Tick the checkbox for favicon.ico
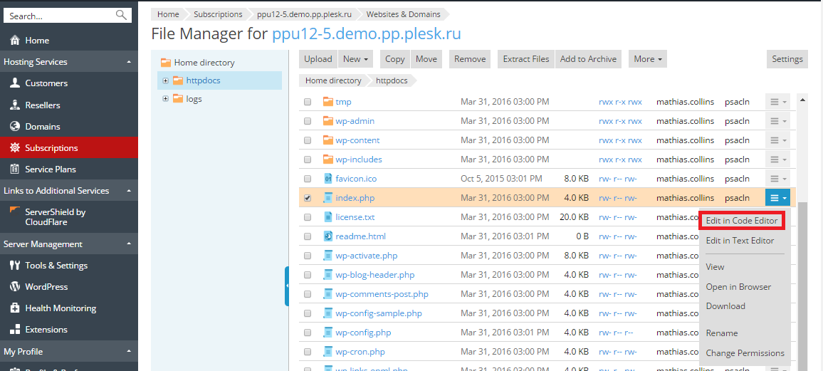Viewport: 823px width, 371px height. point(308,179)
